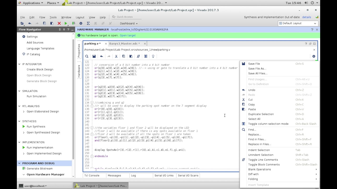
Task: Open Flow Navigator help question mark
Action: [68, 29]
